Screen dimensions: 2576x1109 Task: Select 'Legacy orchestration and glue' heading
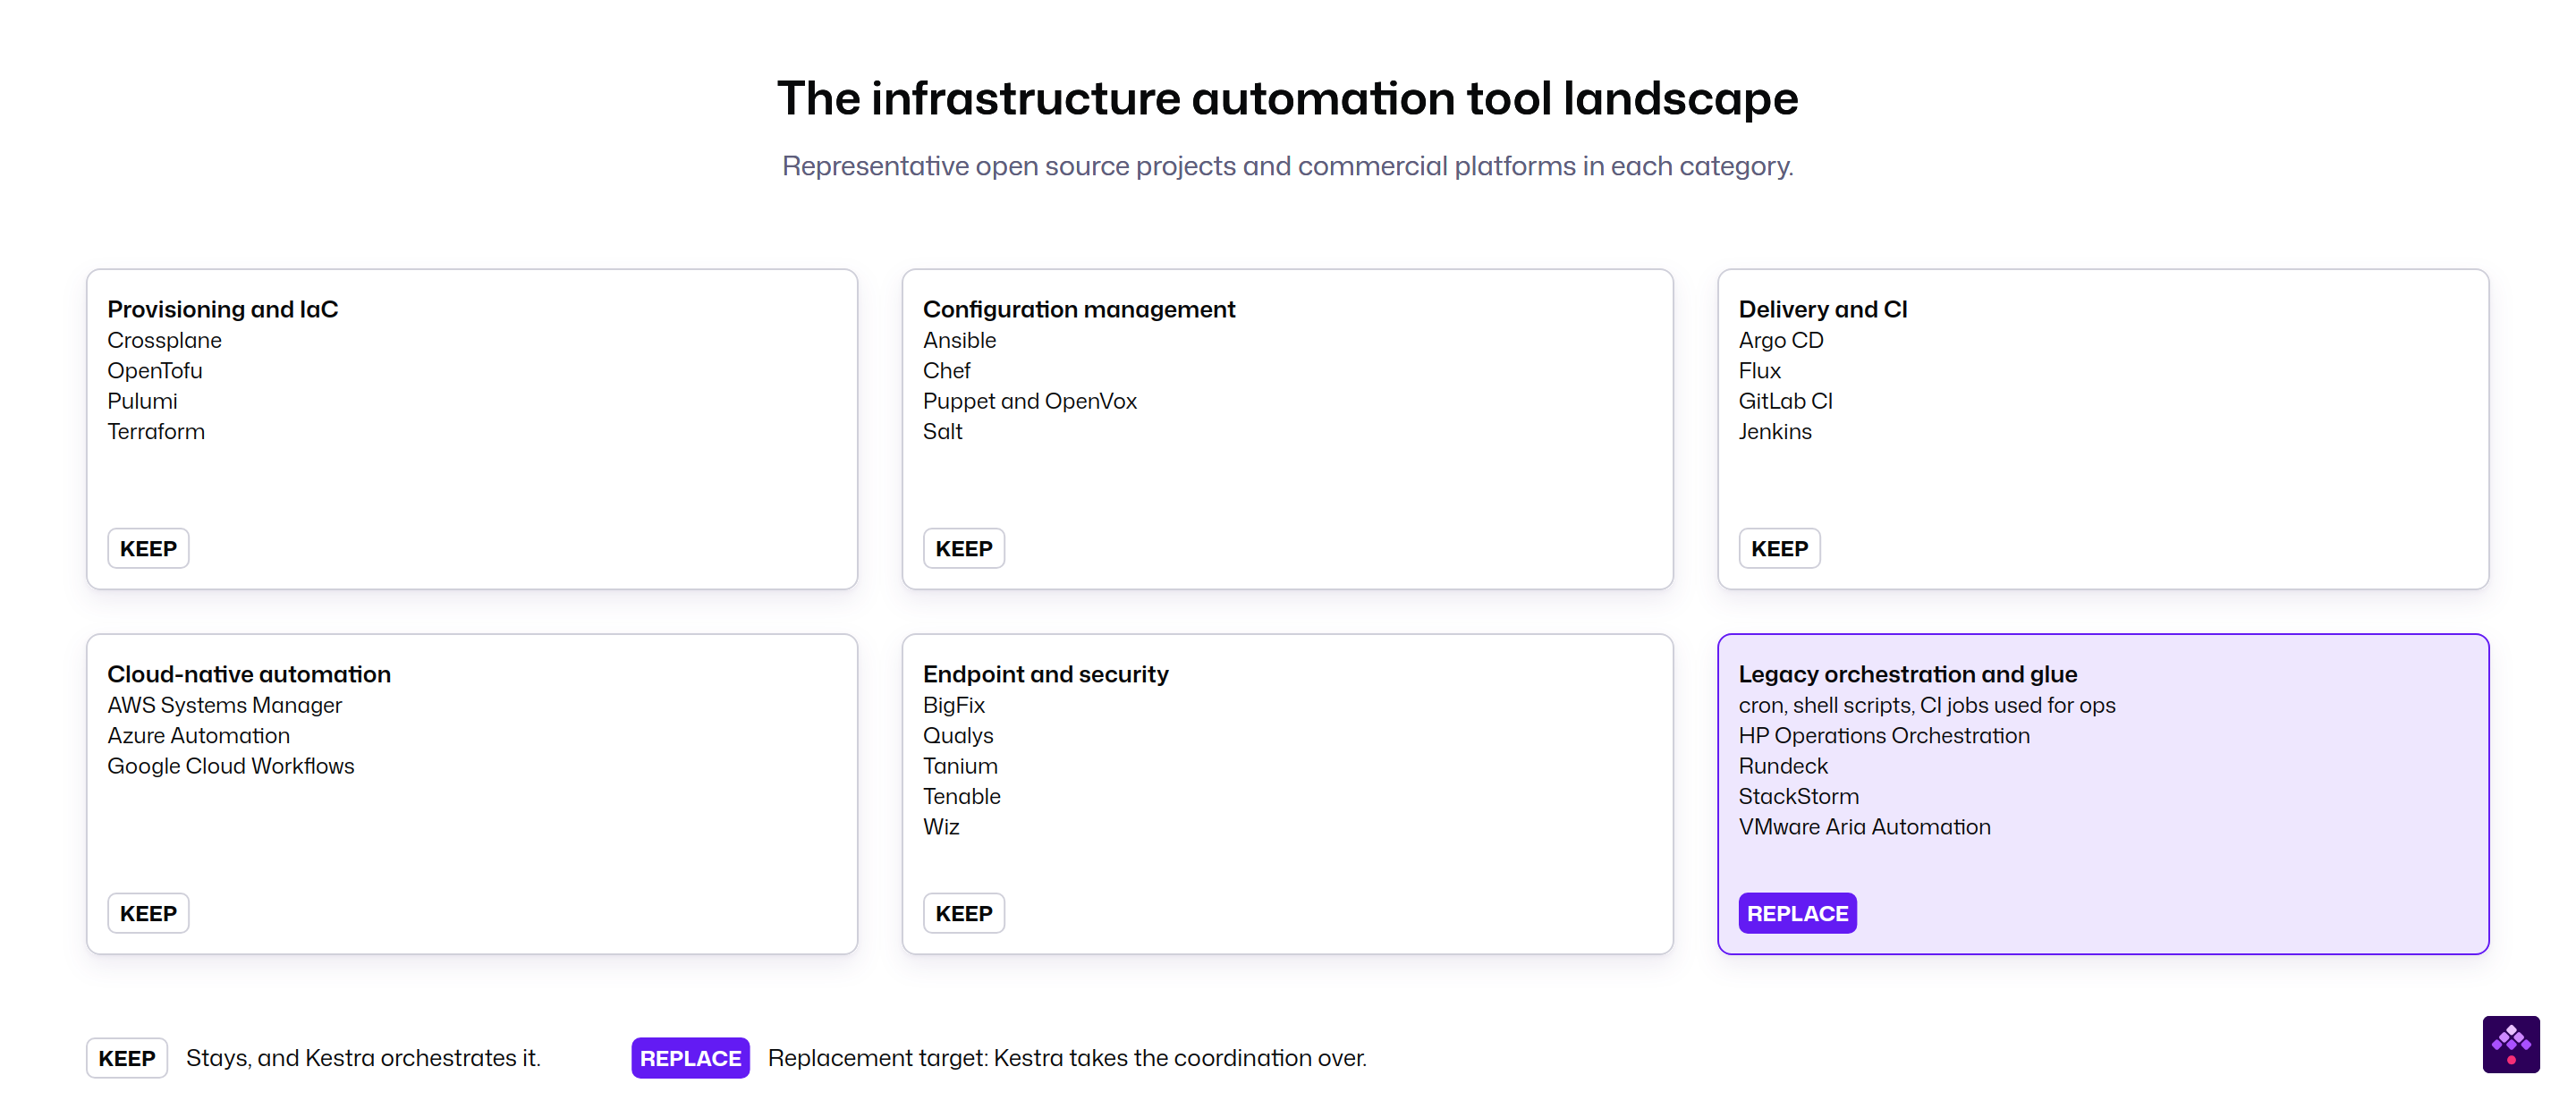point(1908,675)
